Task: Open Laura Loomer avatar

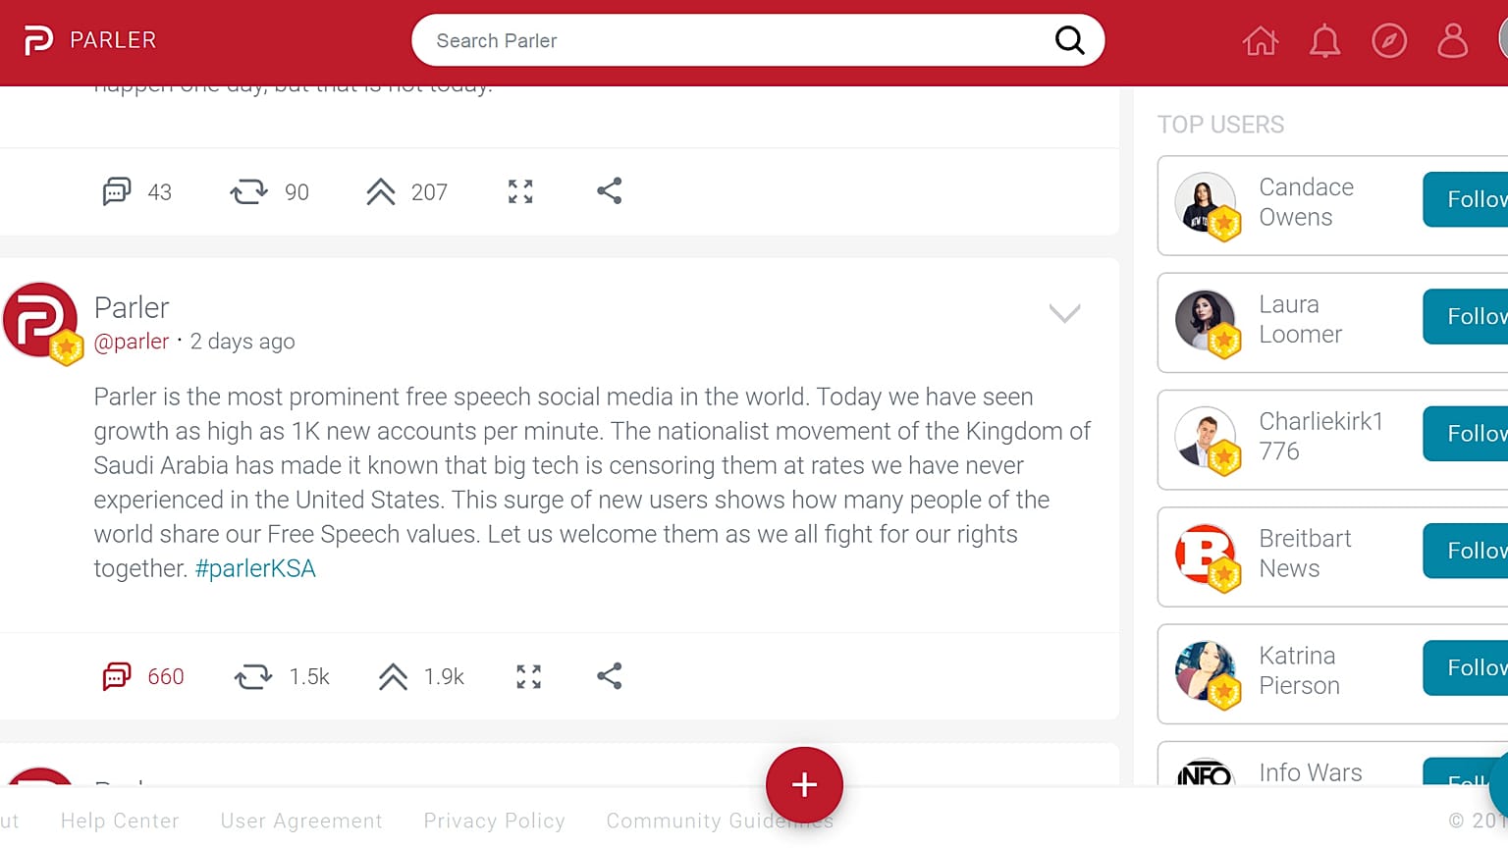Action: (x=1207, y=321)
